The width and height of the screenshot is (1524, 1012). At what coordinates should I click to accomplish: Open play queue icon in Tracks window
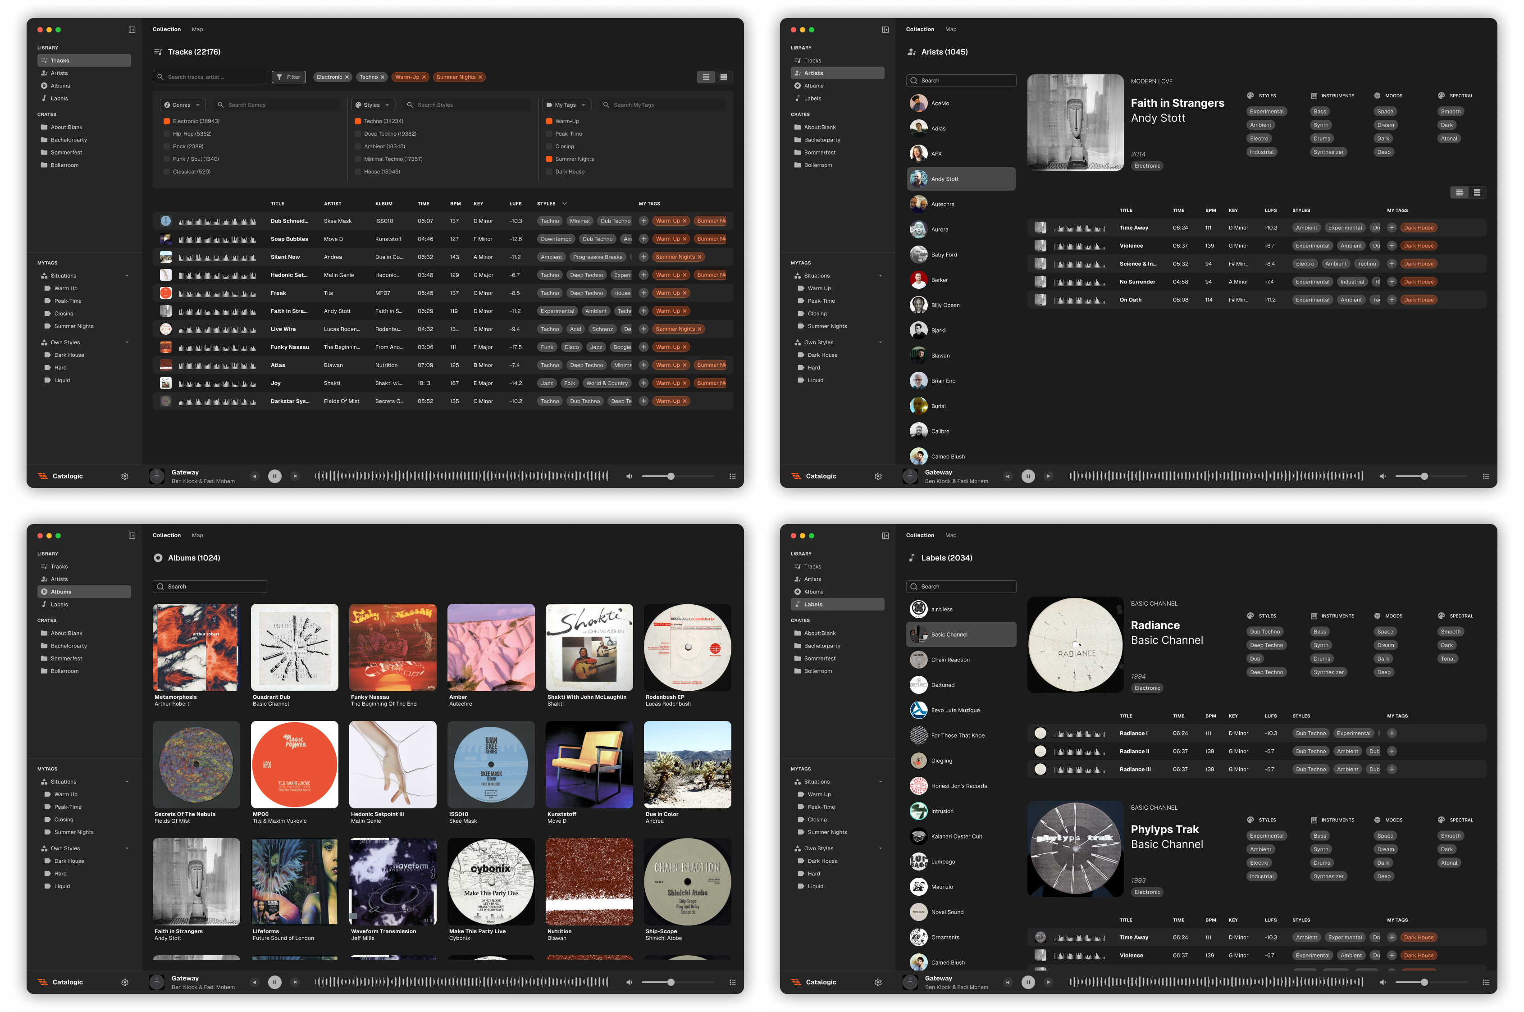(x=733, y=476)
